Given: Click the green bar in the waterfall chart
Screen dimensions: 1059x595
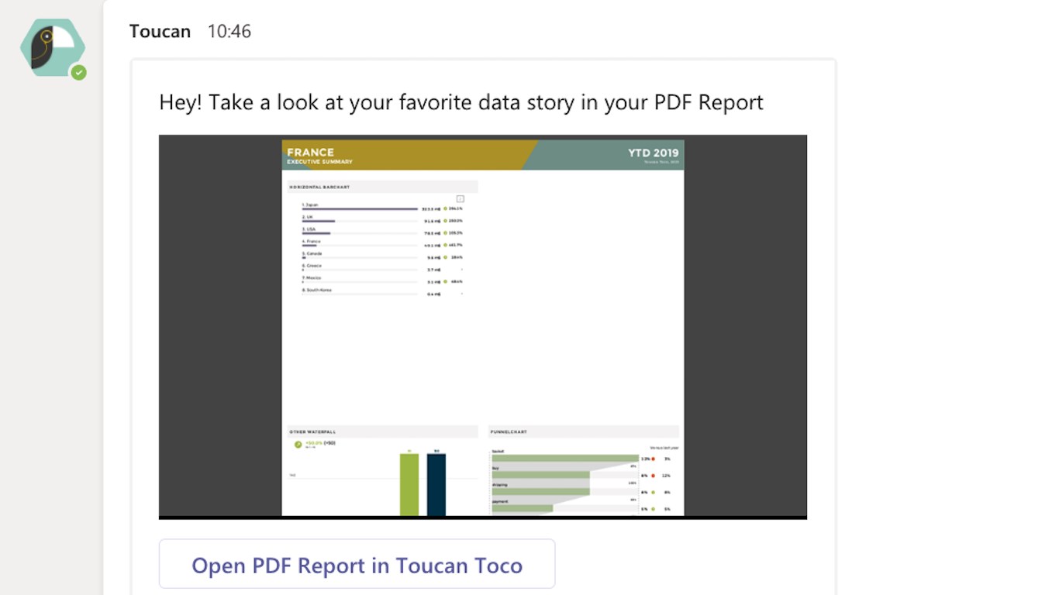Looking at the screenshot, I should [x=409, y=484].
